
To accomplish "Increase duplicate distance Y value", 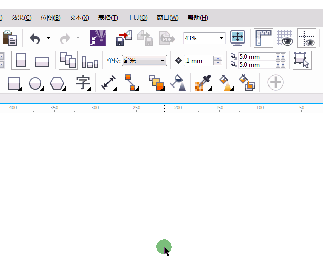I will [x=283, y=65].
